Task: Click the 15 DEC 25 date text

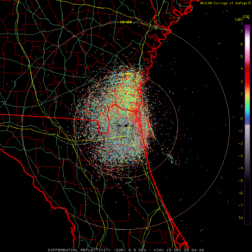Action: pos(178,250)
